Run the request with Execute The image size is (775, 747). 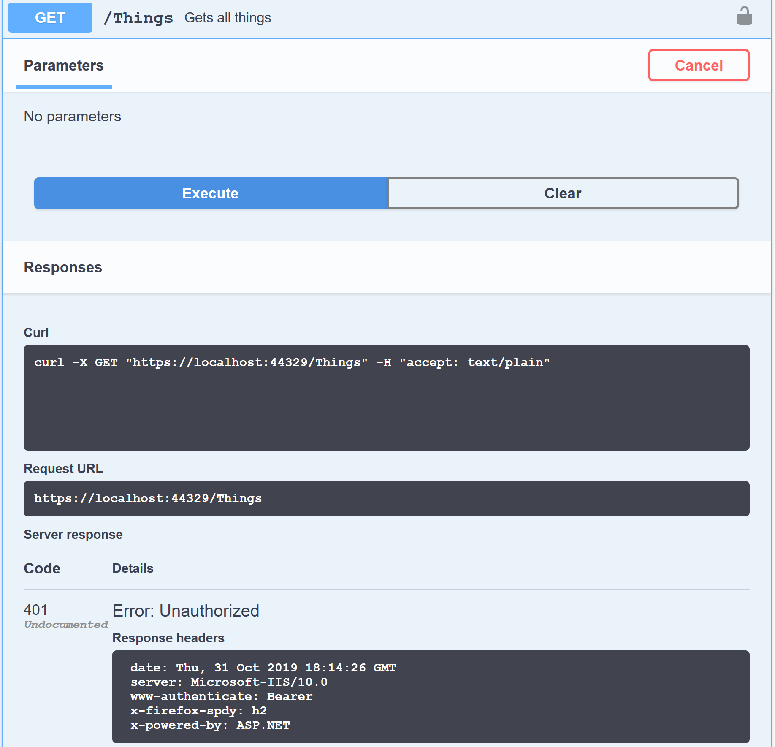point(210,193)
